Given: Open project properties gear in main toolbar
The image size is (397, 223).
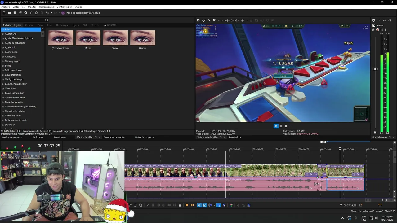Looking at the screenshot, I should coord(25,13).
